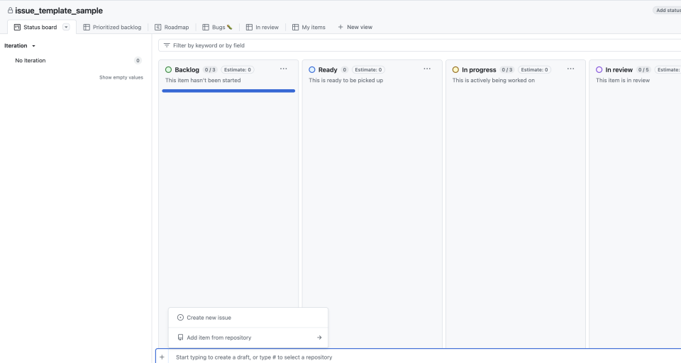Viewport: 681px width, 363px height.
Task: Focus the filter by keyword field
Action: tap(419, 45)
